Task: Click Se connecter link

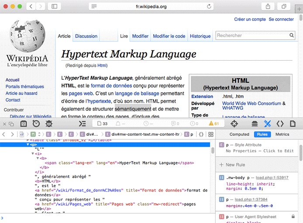Action: pos(281,19)
